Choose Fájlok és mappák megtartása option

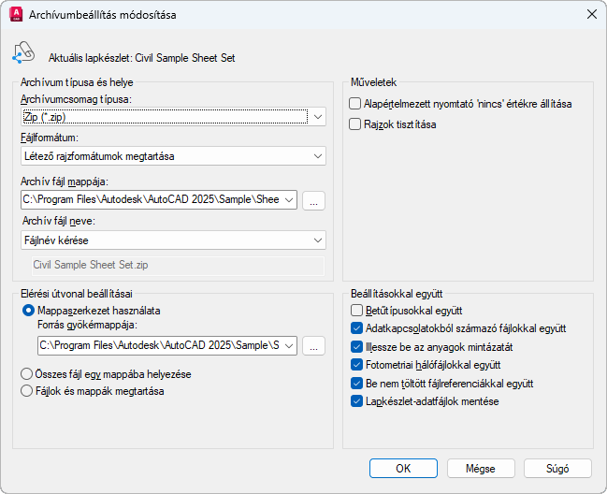point(28,391)
